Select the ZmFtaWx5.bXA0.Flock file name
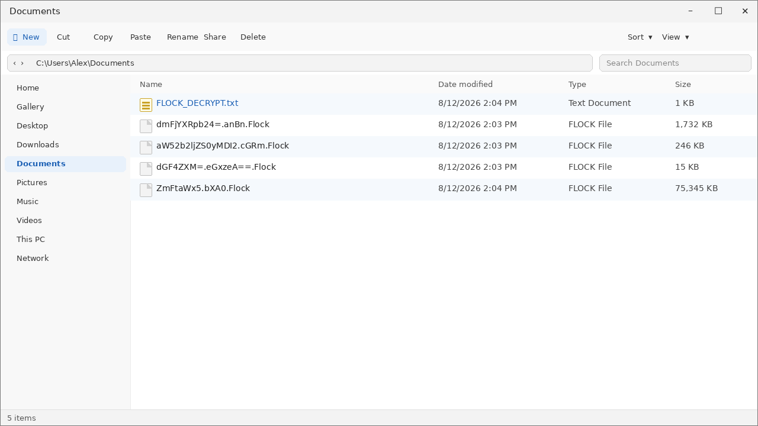758x426 pixels. pyautogui.click(x=203, y=188)
